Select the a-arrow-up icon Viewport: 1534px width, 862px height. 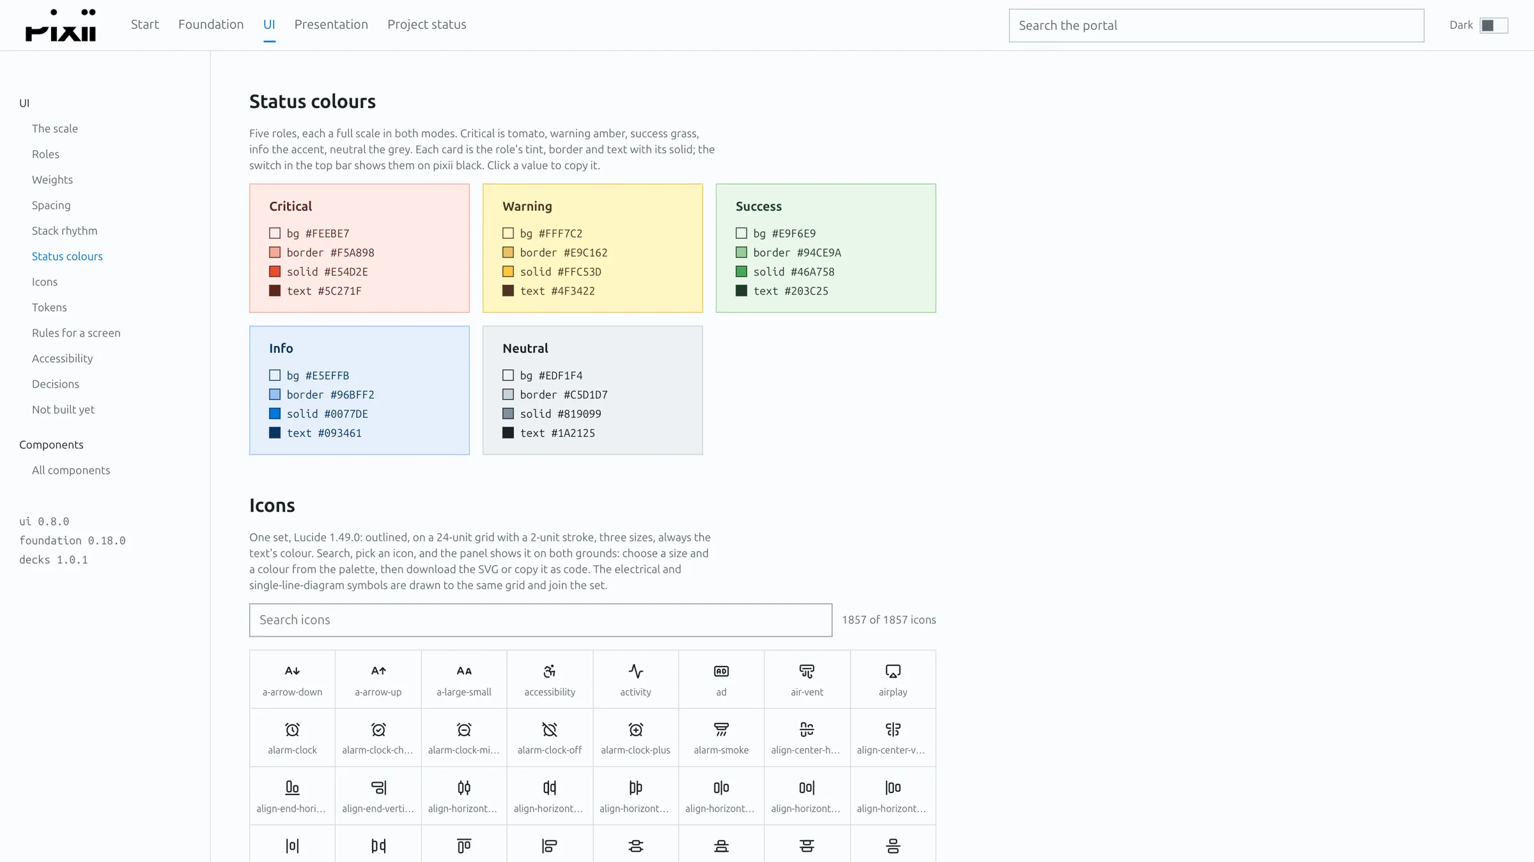(x=378, y=679)
